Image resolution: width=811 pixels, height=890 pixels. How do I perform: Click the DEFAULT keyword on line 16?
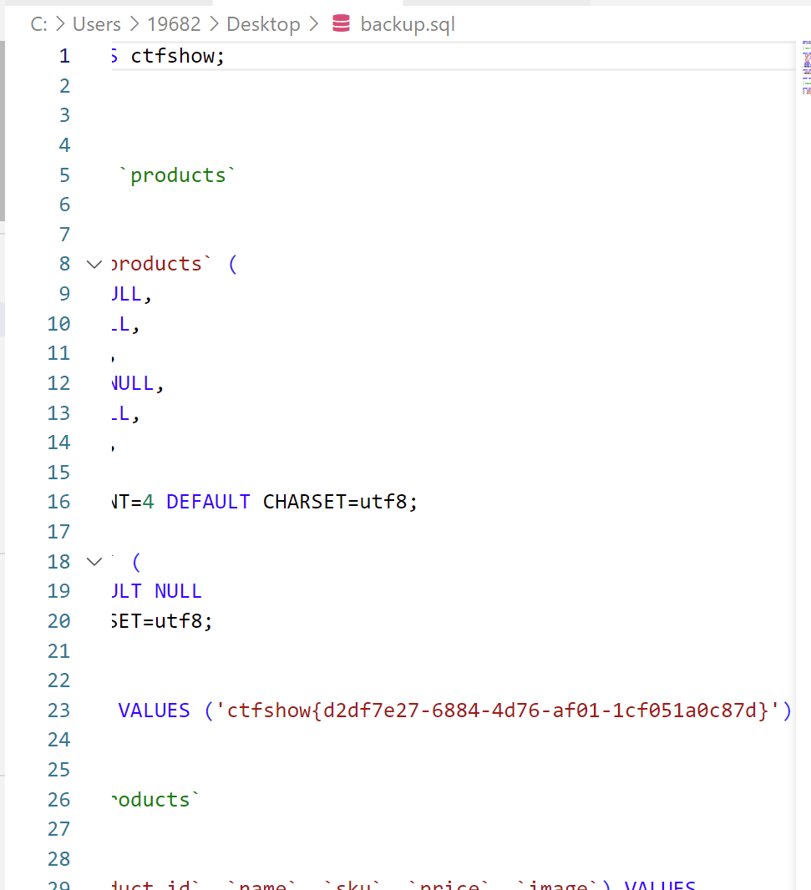click(208, 502)
